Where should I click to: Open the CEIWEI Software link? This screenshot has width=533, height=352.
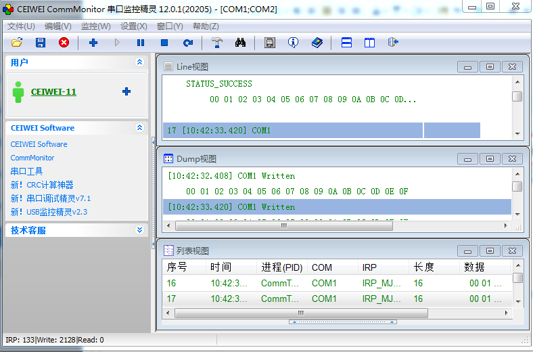point(39,144)
